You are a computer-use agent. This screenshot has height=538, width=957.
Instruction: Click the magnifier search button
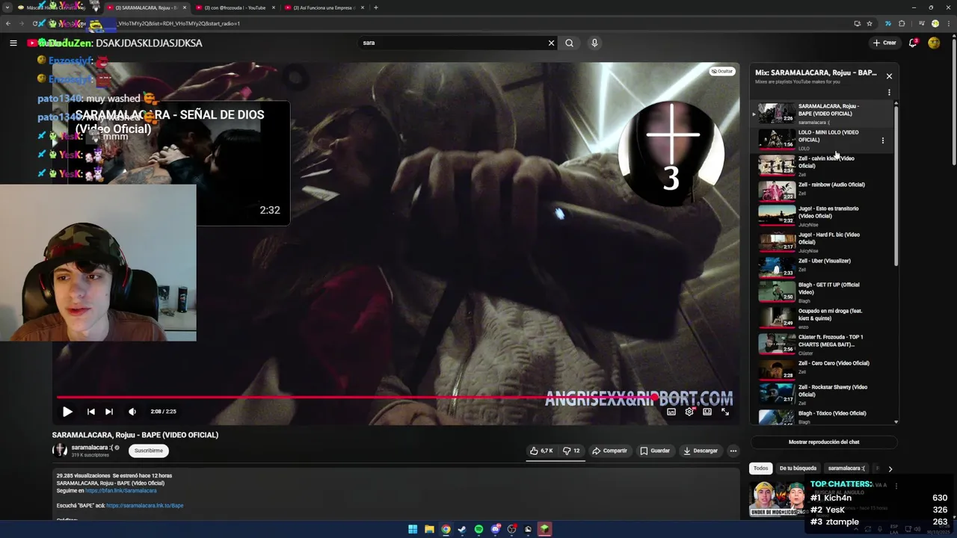point(569,43)
